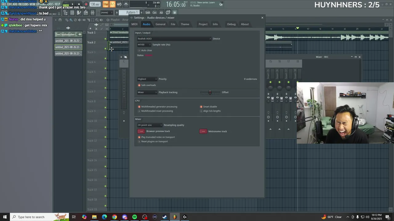394x221 pixels.
Task: Toggle Multithreaded generator processing
Action: pos(157,107)
